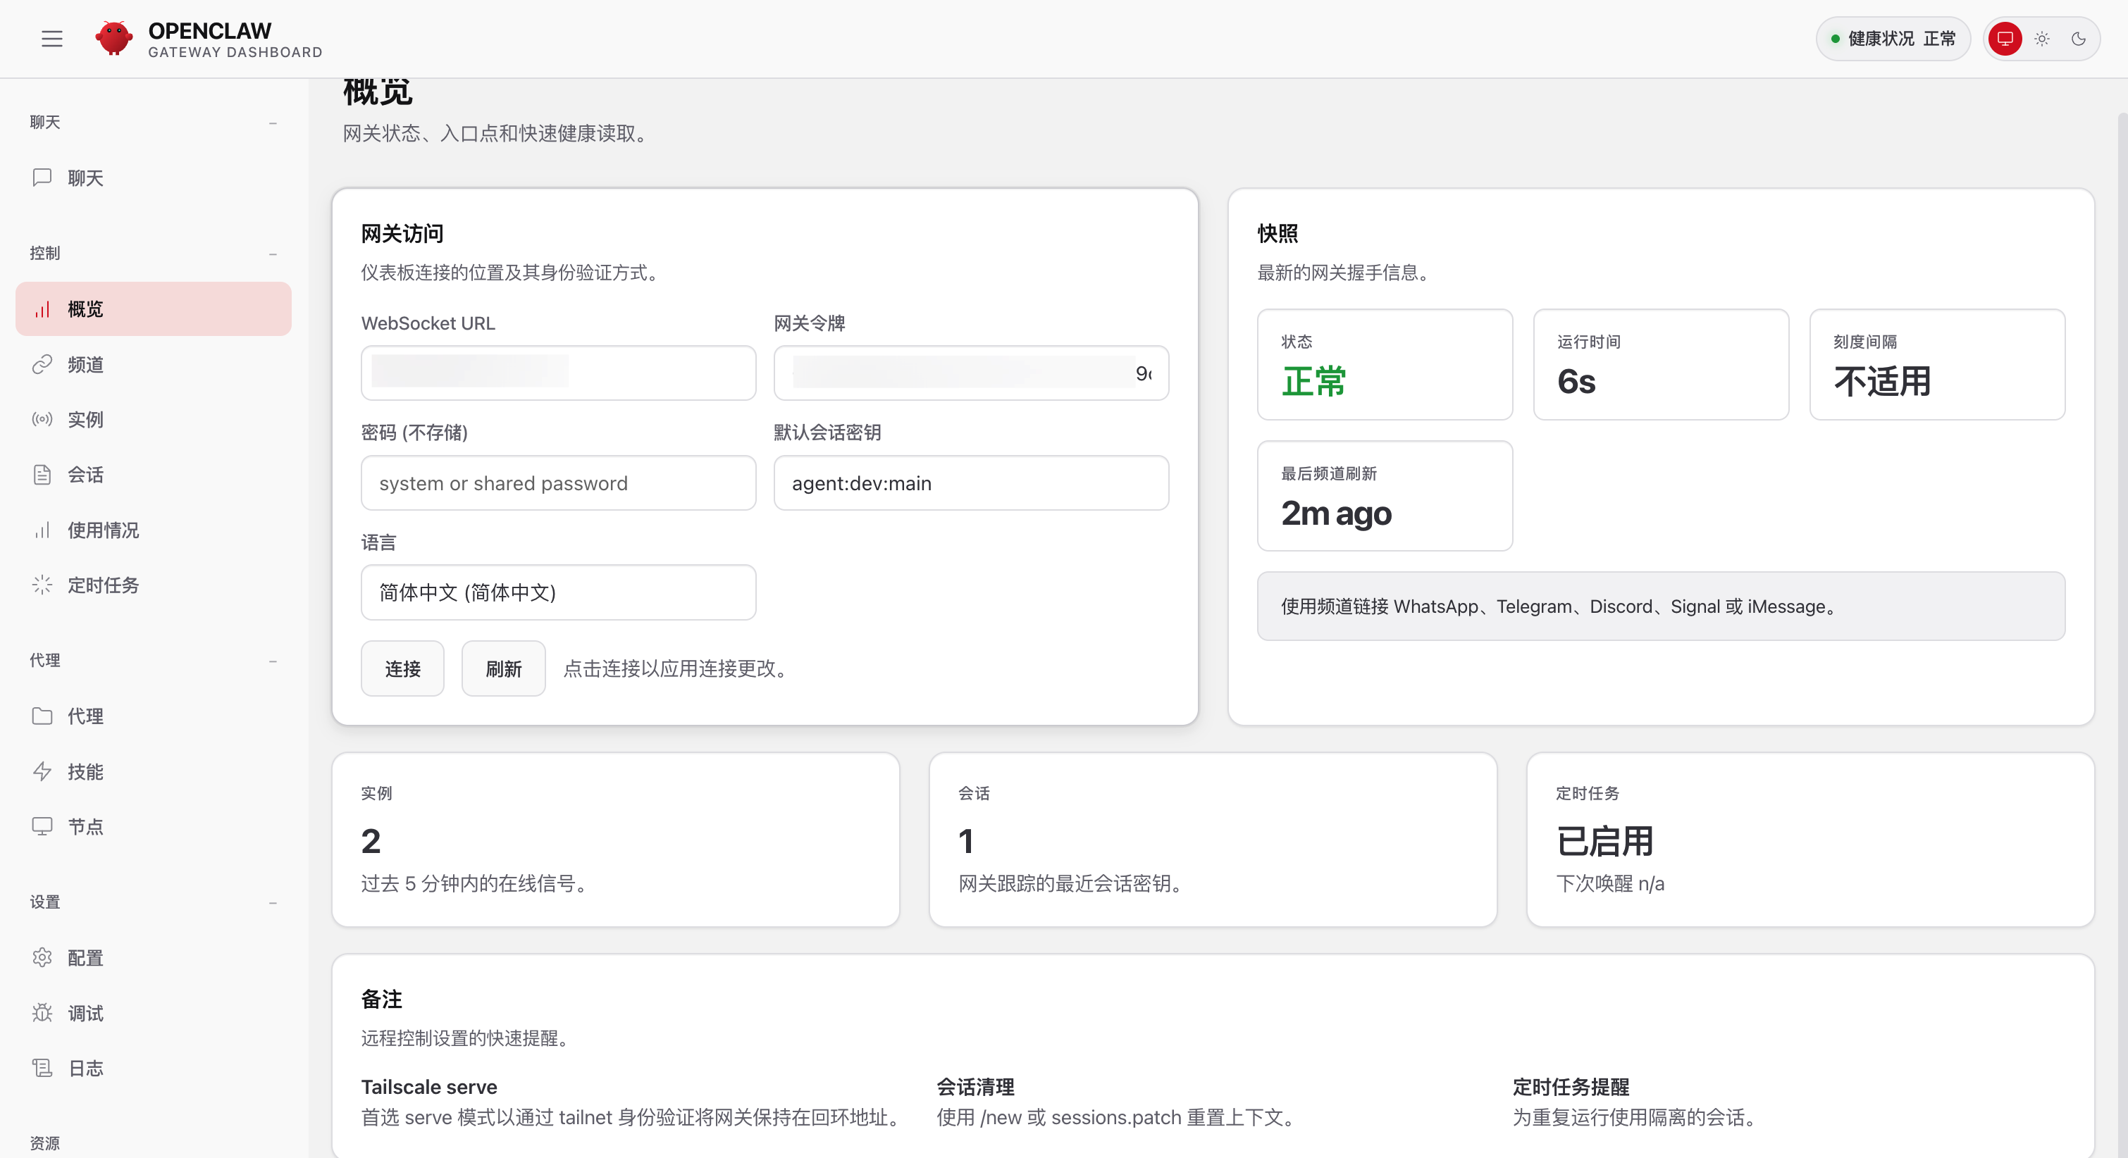Switch to light theme with sun icon
2128x1158 pixels.
(x=2041, y=39)
